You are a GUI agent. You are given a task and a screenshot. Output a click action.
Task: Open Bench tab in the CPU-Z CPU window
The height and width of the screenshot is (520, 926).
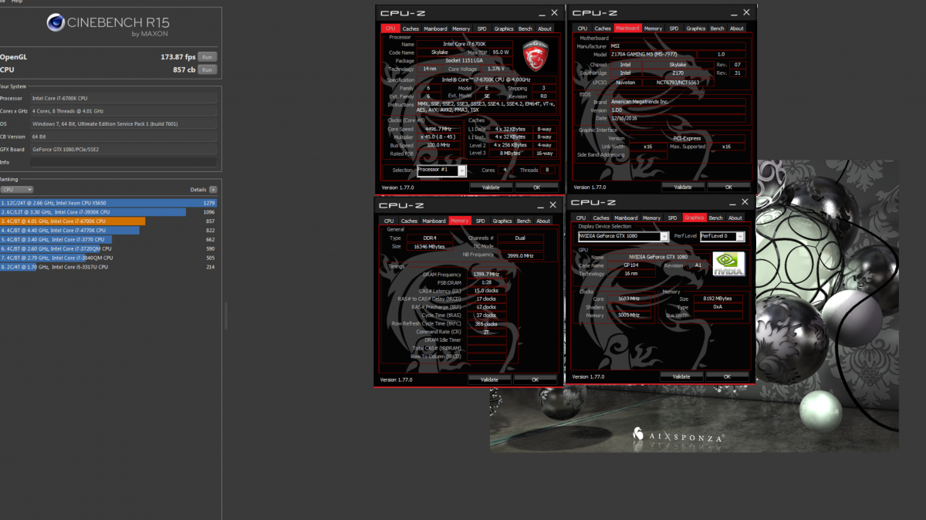(x=525, y=29)
